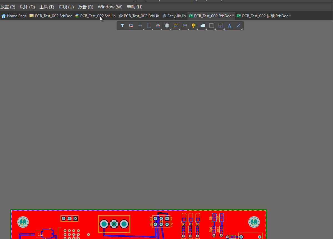Switch to Fany-lib.lib tab

point(174,16)
